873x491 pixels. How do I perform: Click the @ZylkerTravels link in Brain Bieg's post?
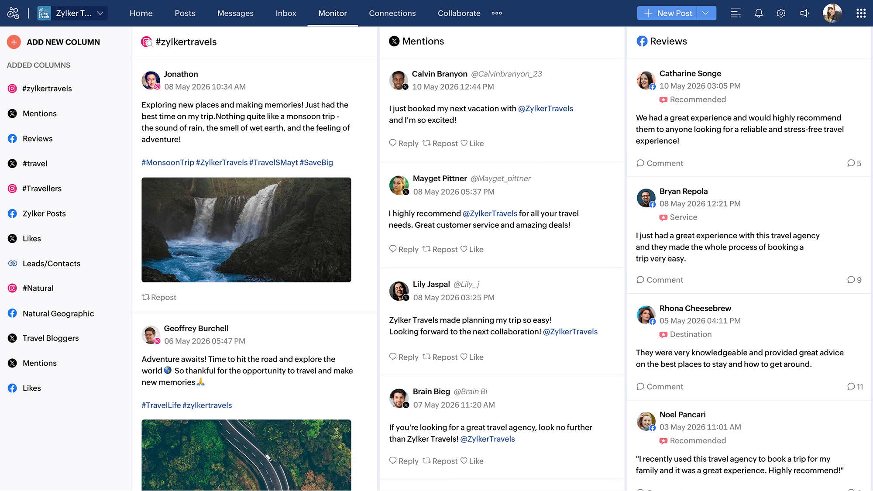(488, 439)
